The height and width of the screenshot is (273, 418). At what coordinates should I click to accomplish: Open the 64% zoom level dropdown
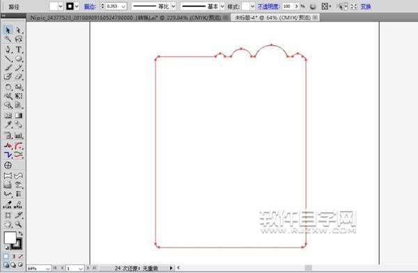click(47, 268)
